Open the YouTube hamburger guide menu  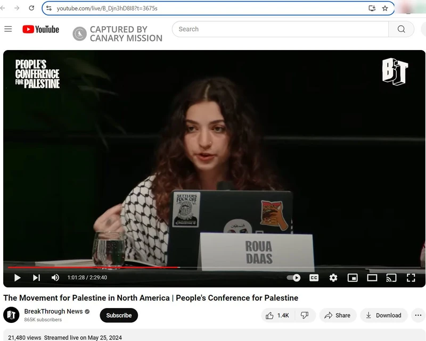pos(8,29)
